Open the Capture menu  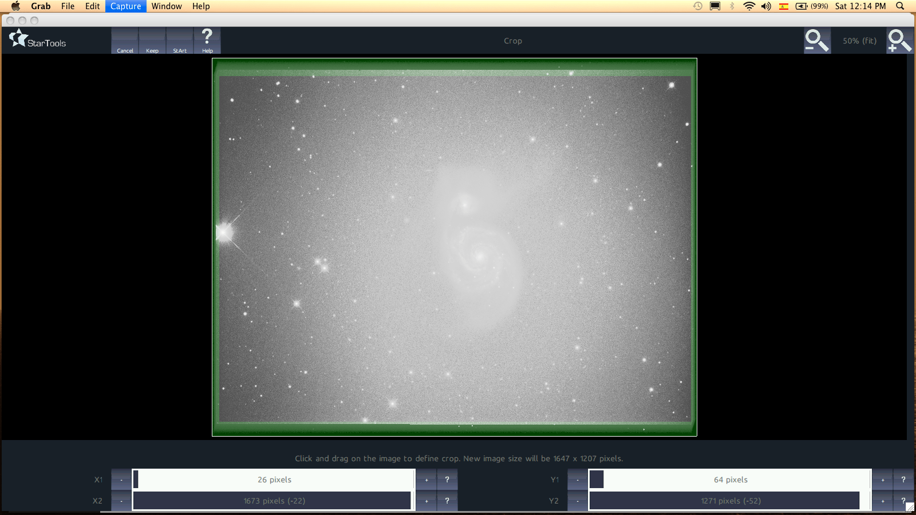click(x=125, y=6)
